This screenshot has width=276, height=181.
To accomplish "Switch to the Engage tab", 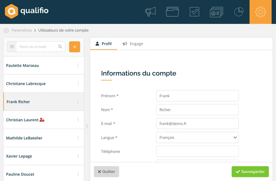I will click(133, 43).
